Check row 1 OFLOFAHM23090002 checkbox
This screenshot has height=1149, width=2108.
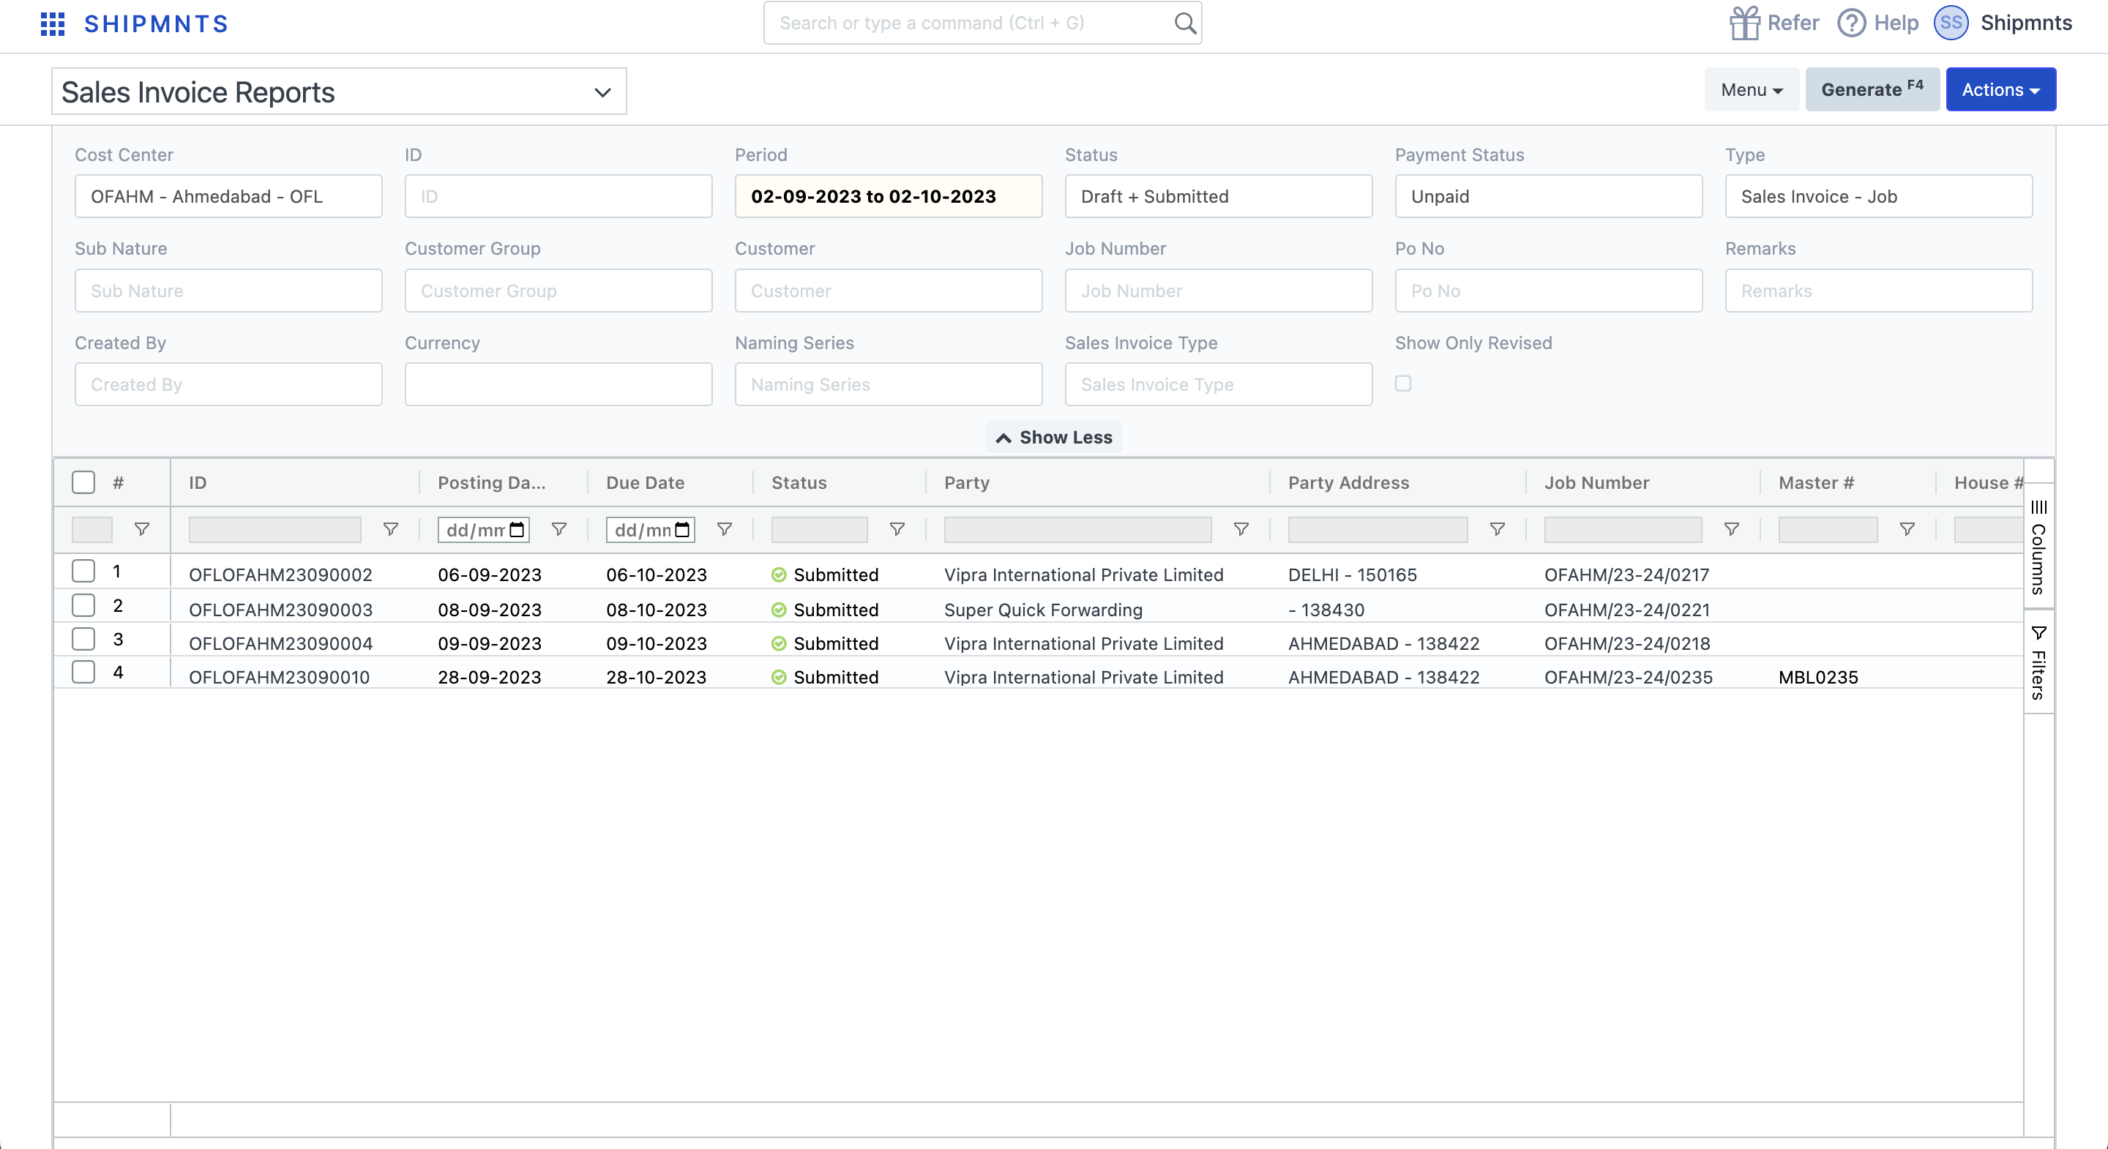coord(83,570)
